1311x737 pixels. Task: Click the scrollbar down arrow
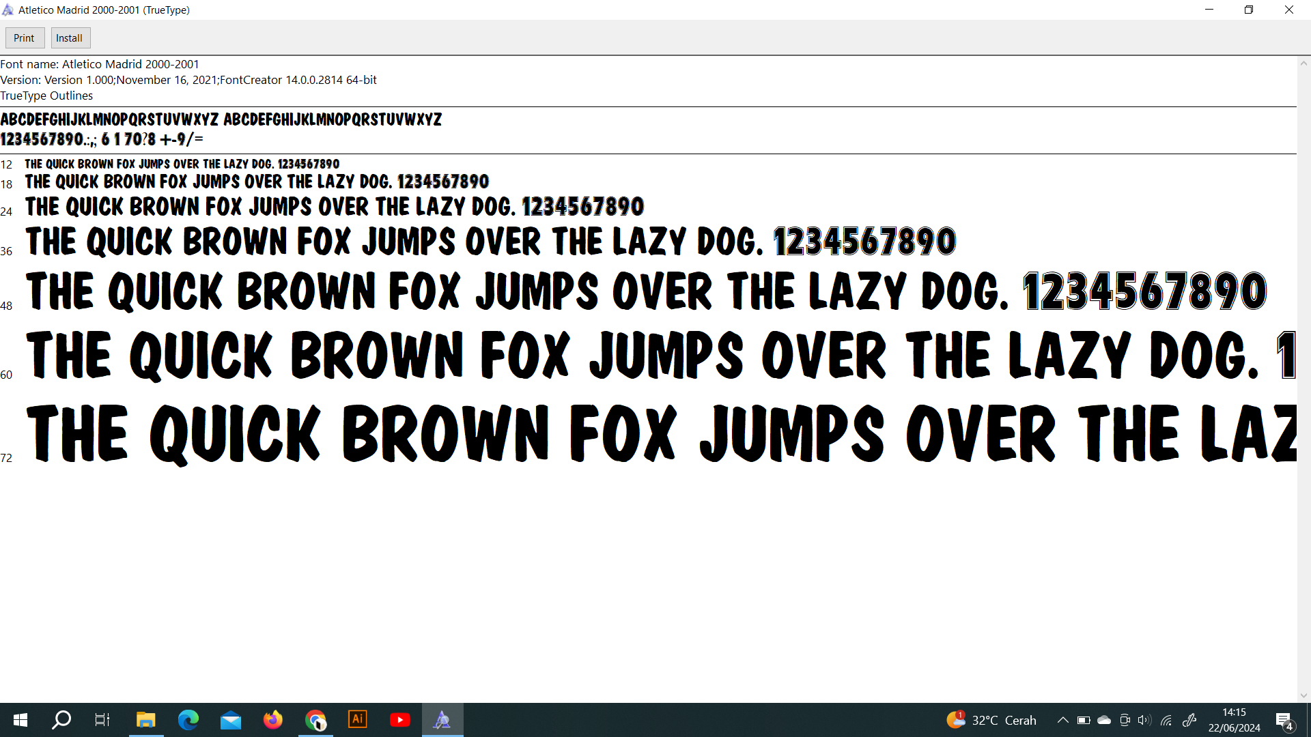[x=1303, y=695]
